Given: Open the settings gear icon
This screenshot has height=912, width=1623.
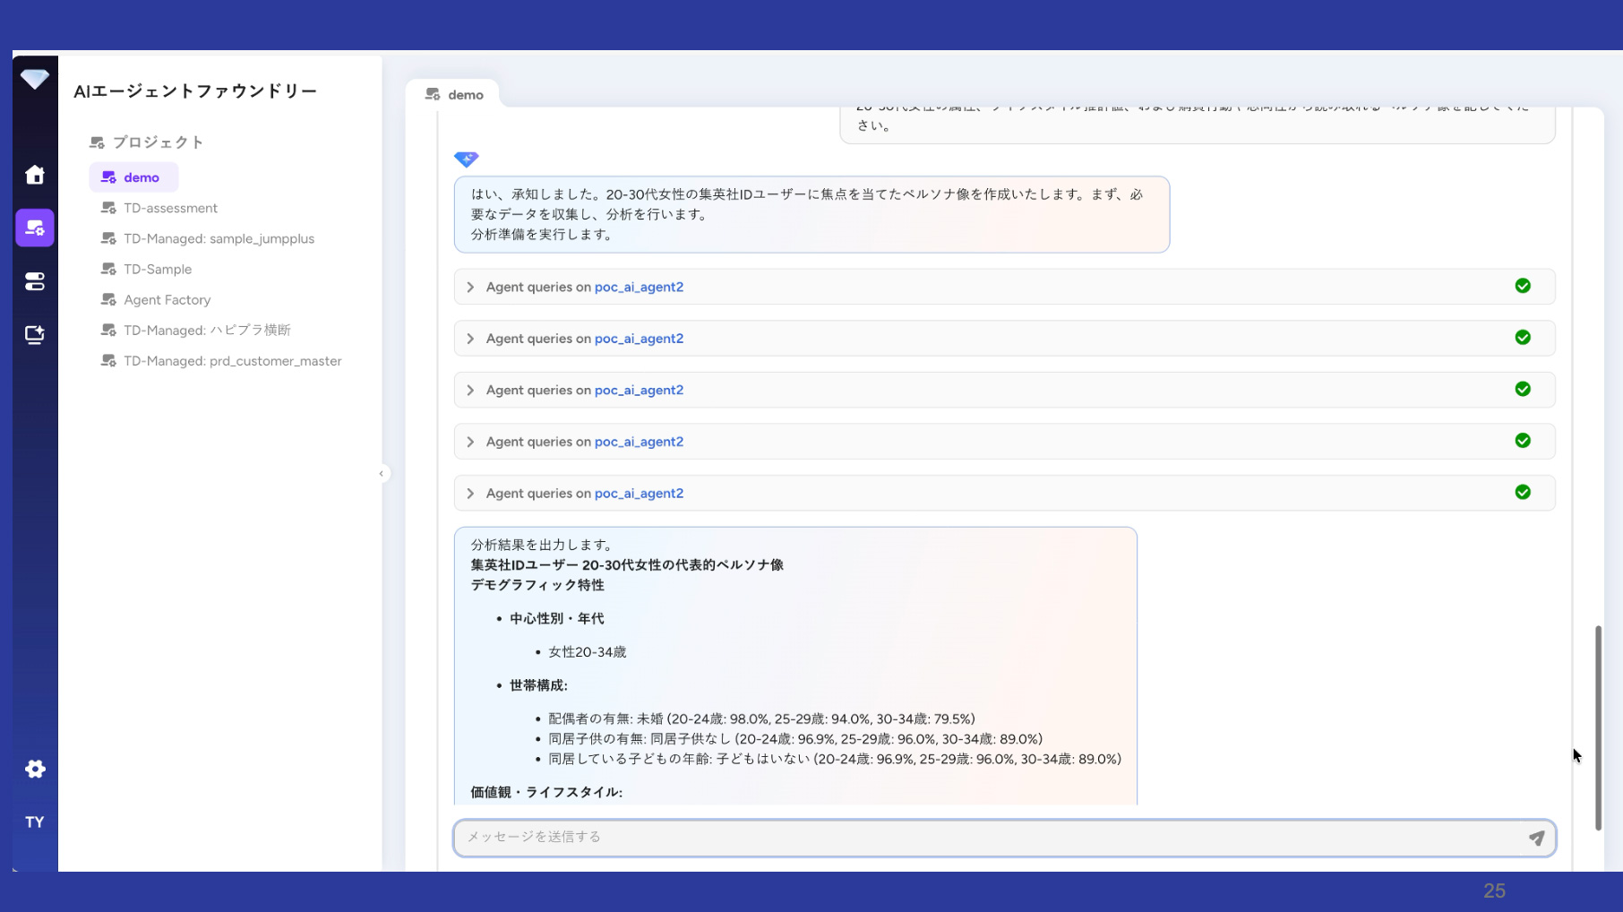Looking at the screenshot, I should [35, 769].
